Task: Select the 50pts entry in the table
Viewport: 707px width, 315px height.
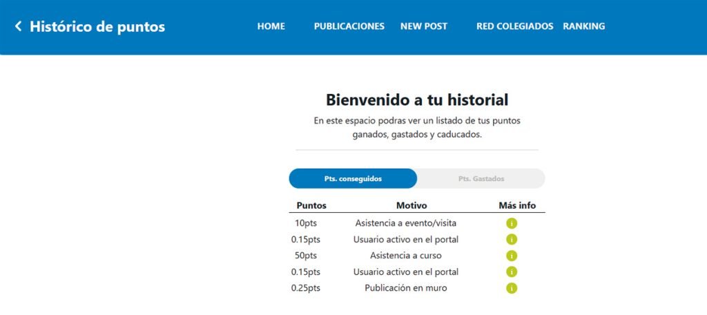Action: pos(306,256)
